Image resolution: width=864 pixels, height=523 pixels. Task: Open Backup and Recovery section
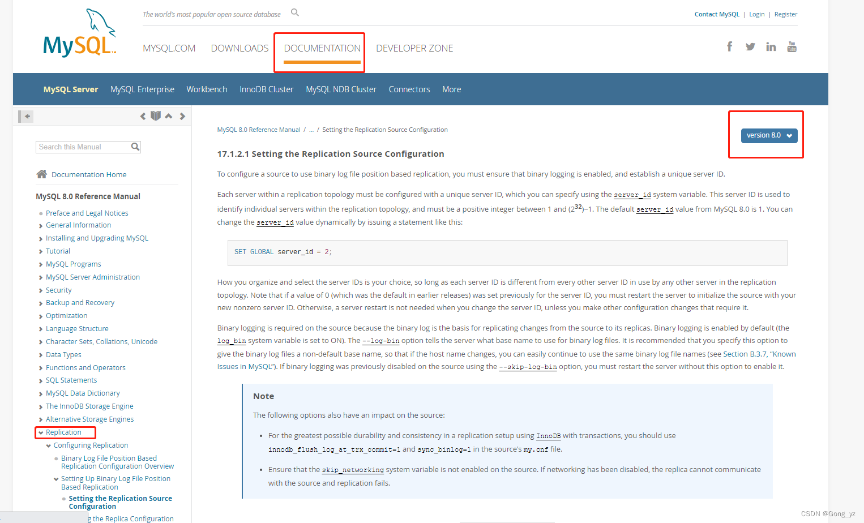(x=80, y=302)
